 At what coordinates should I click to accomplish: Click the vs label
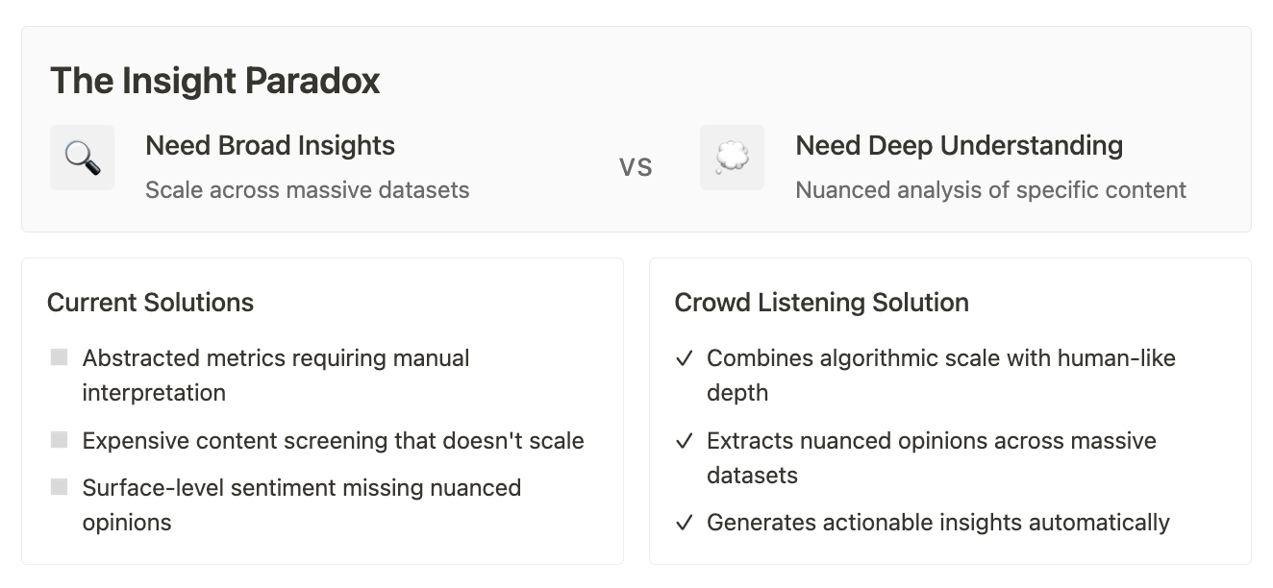click(x=636, y=167)
